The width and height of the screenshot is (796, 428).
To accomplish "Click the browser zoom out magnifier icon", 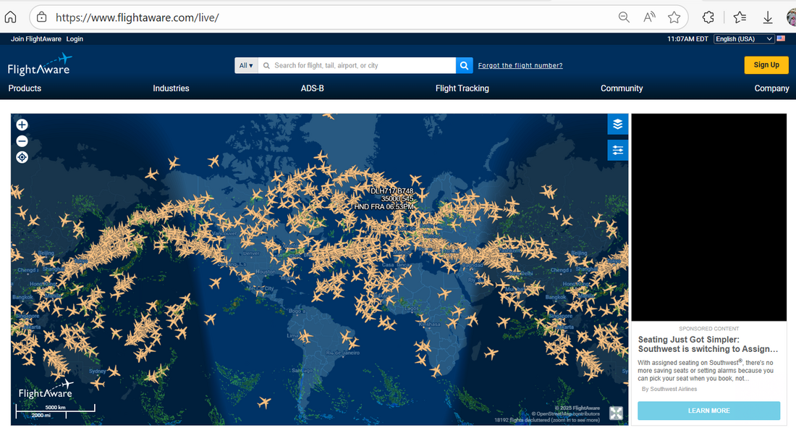I will click(624, 17).
